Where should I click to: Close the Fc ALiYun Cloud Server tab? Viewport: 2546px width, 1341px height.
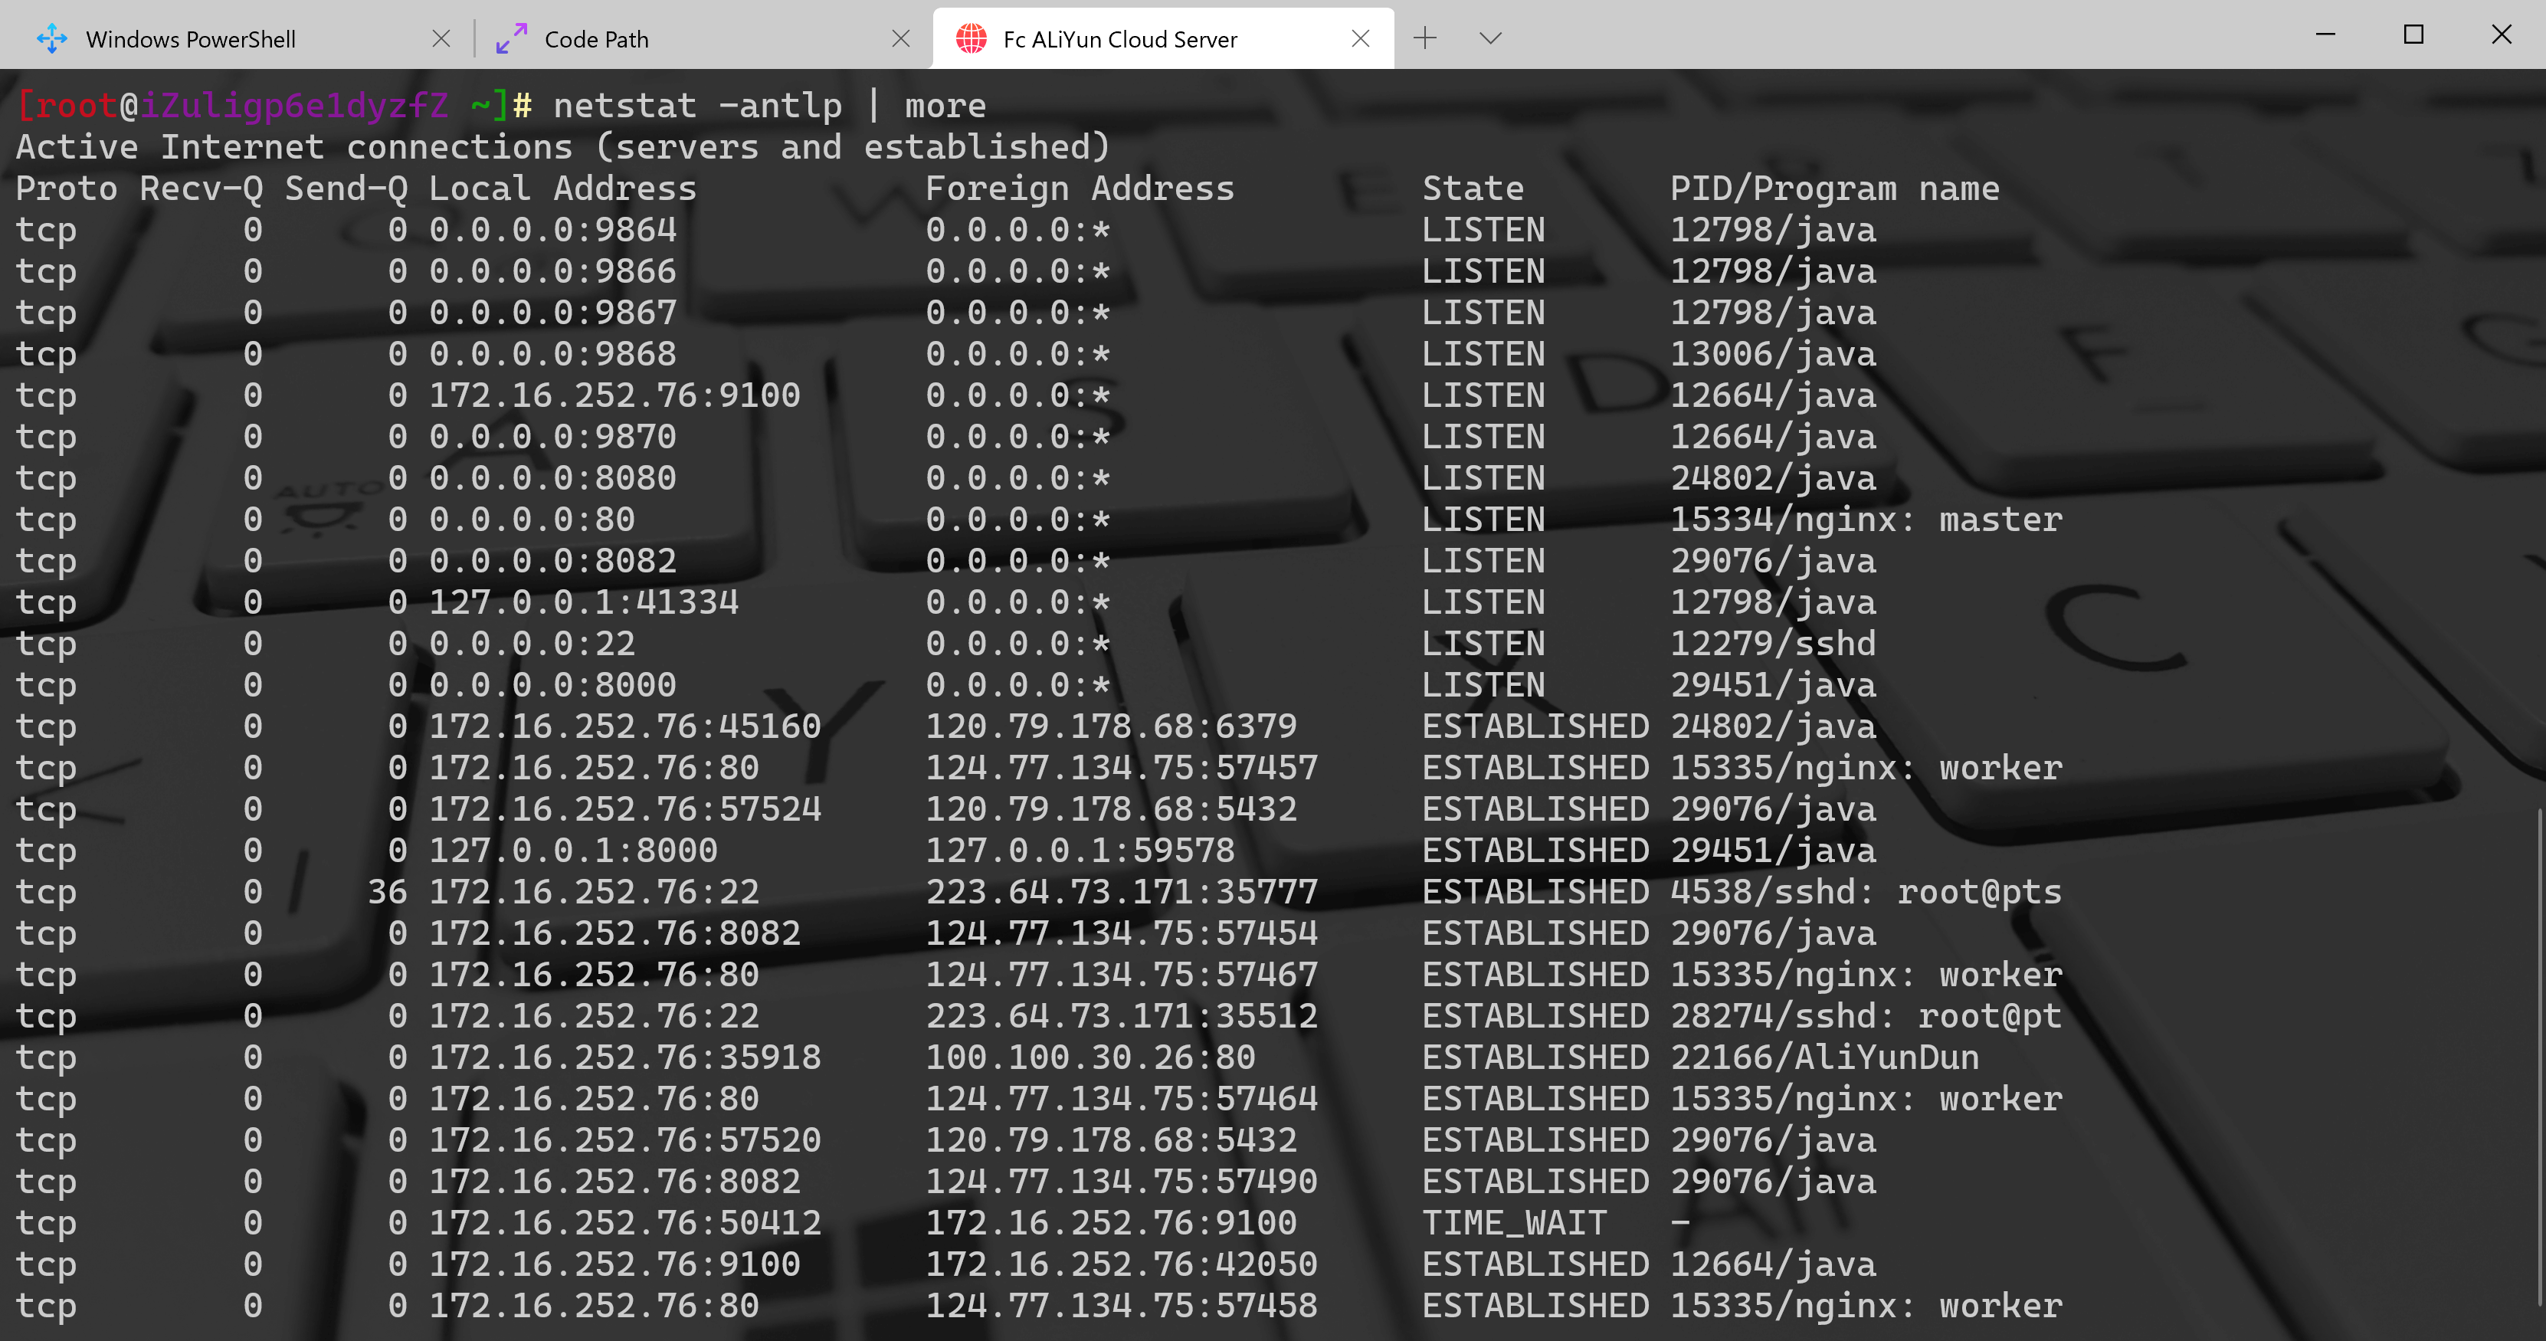point(1360,38)
